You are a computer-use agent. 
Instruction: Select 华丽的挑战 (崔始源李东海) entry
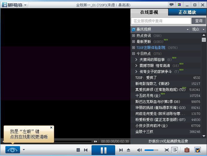tap(166, 108)
